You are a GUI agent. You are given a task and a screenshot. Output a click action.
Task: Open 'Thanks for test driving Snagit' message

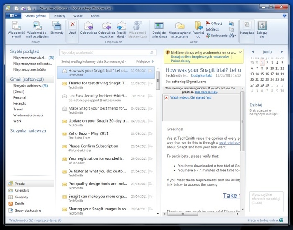pos(106,85)
